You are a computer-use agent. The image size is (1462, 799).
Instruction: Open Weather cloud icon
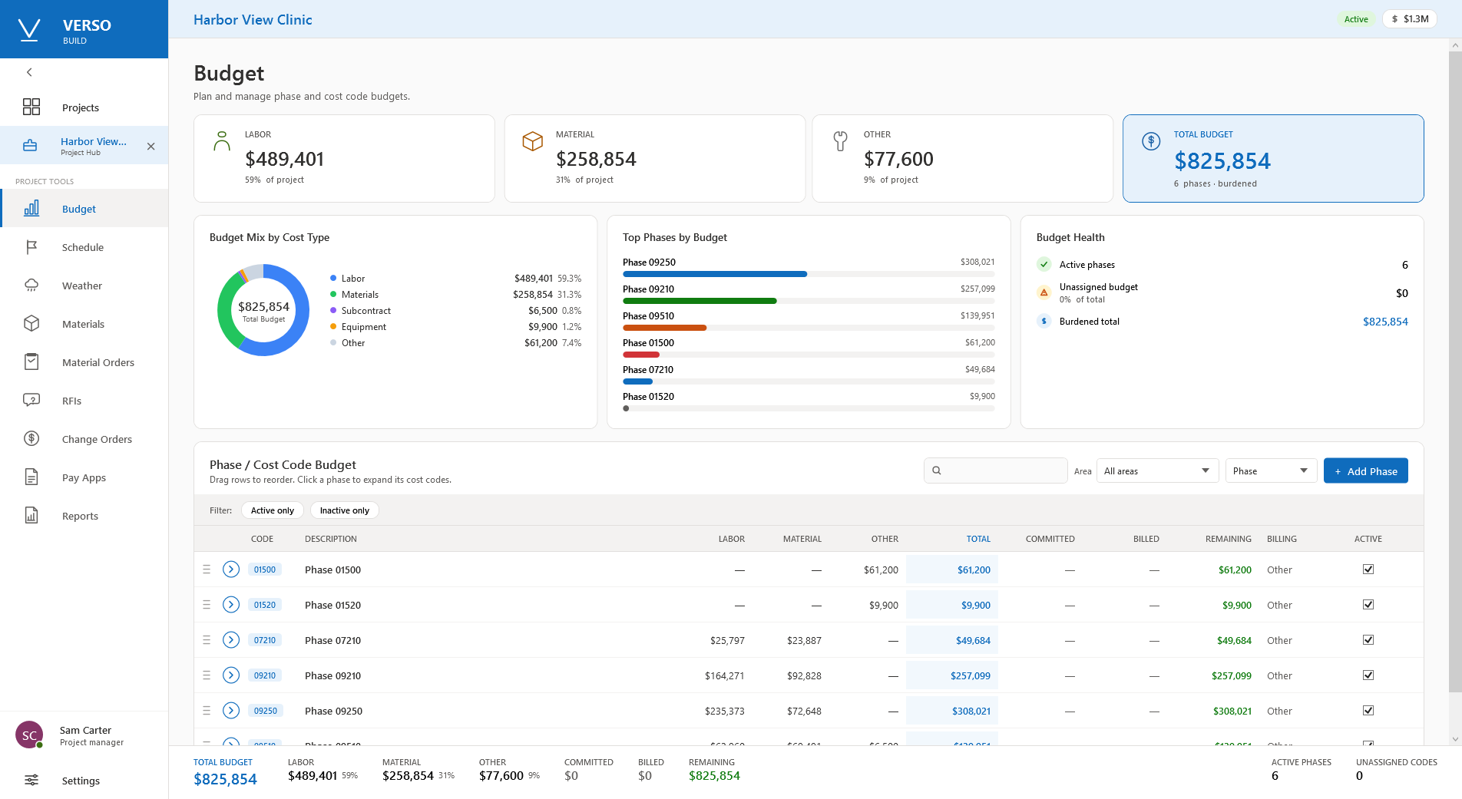(x=31, y=286)
